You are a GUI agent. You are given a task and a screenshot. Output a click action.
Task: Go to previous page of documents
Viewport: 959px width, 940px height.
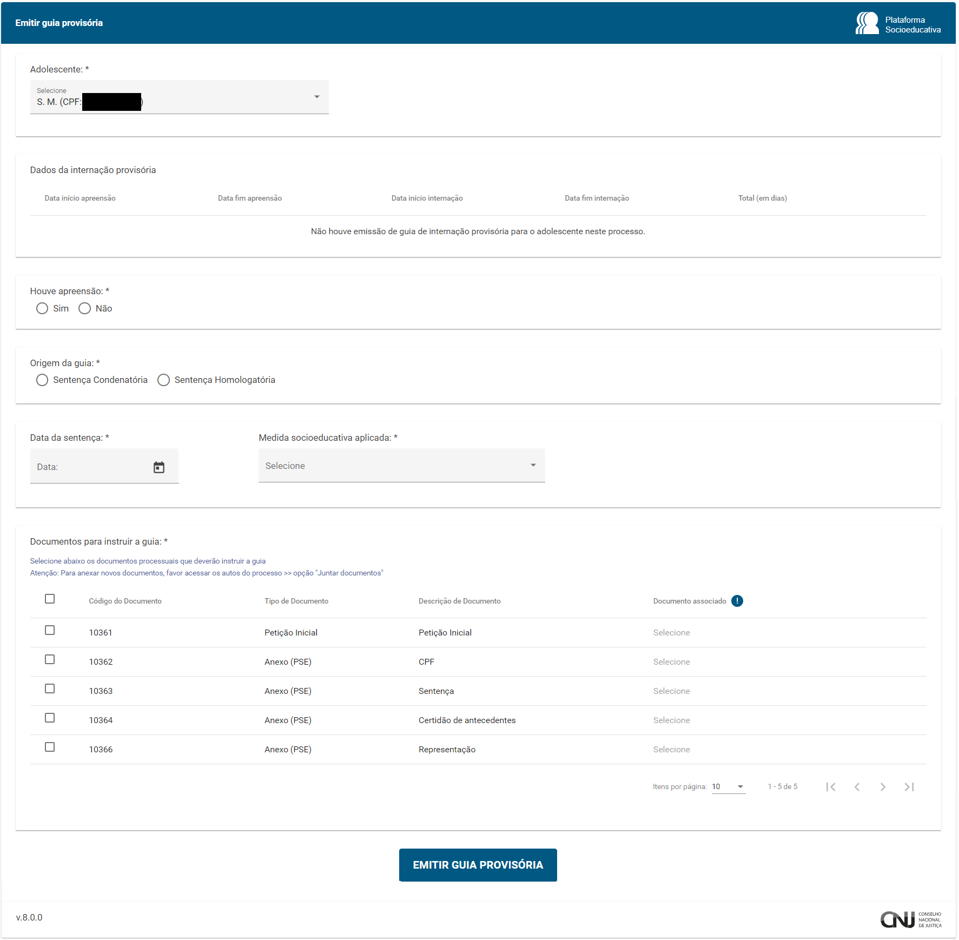[x=857, y=787]
